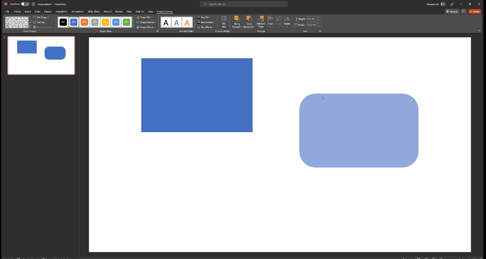Switch to the Home tab

click(x=17, y=12)
